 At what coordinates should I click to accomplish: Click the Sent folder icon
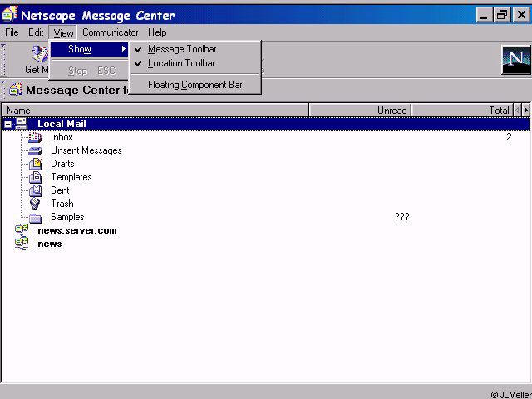(35, 190)
